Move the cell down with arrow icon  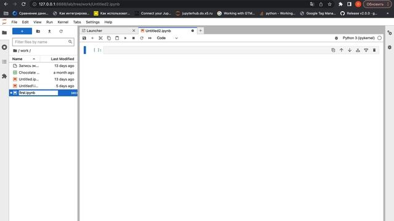pos(350,50)
